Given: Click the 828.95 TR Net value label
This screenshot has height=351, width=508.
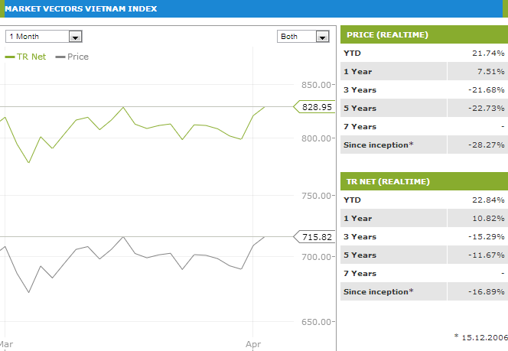Looking at the screenshot, I should click(x=314, y=107).
